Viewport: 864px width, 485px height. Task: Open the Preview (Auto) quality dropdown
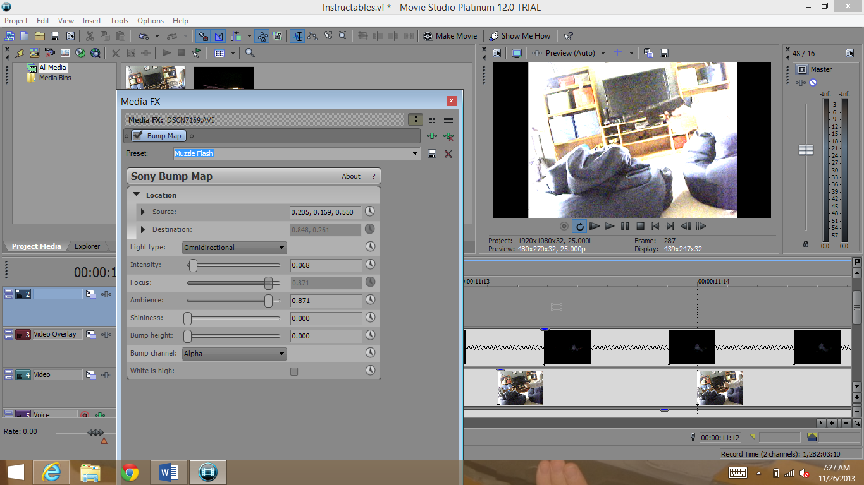point(603,53)
